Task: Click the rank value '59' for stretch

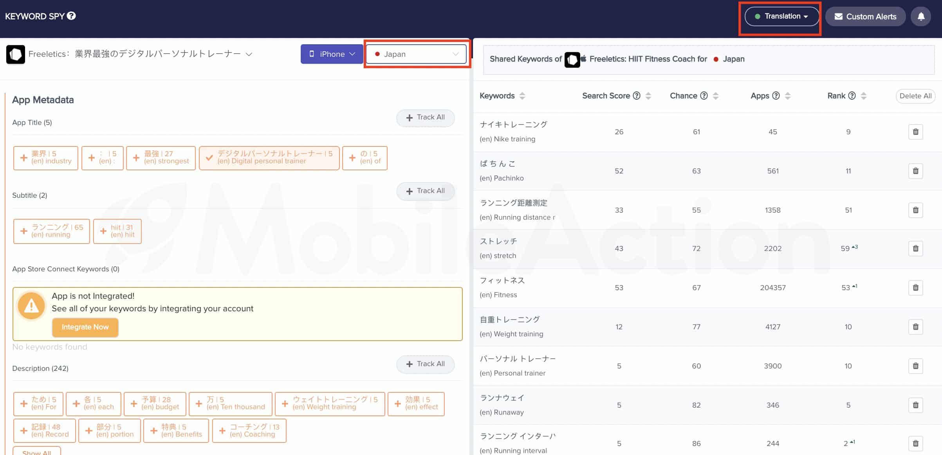Action: point(845,249)
